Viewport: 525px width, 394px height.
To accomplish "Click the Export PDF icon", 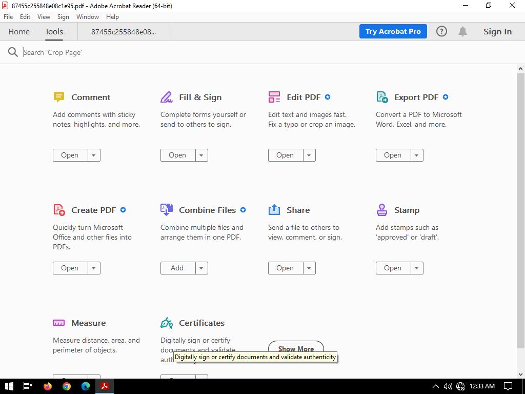I will pyautogui.click(x=382, y=97).
